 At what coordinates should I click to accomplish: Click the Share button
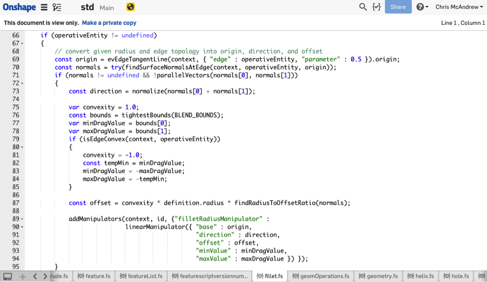(x=398, y=7)
